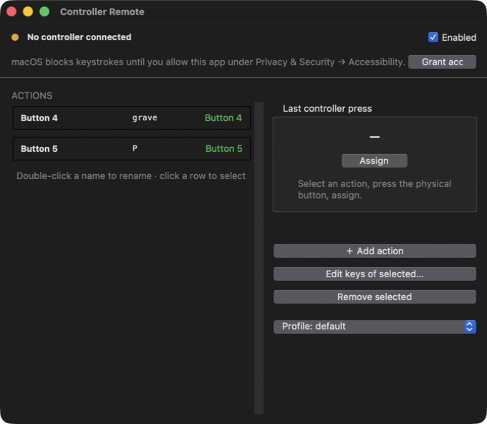Click the green Button 5 binding label
Image resolution: width=487 pixels, height=424 pixels.
point(223,148)
